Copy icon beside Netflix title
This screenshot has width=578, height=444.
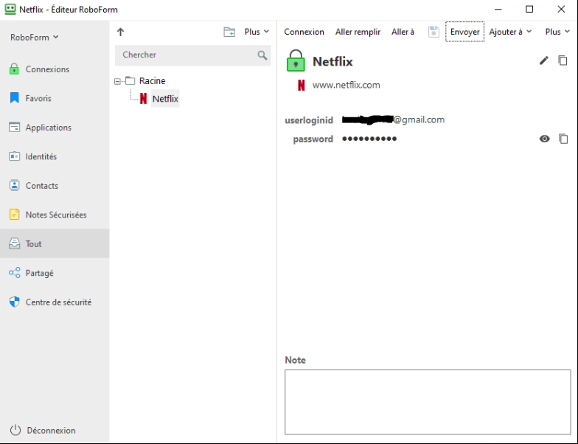[563, 60]
